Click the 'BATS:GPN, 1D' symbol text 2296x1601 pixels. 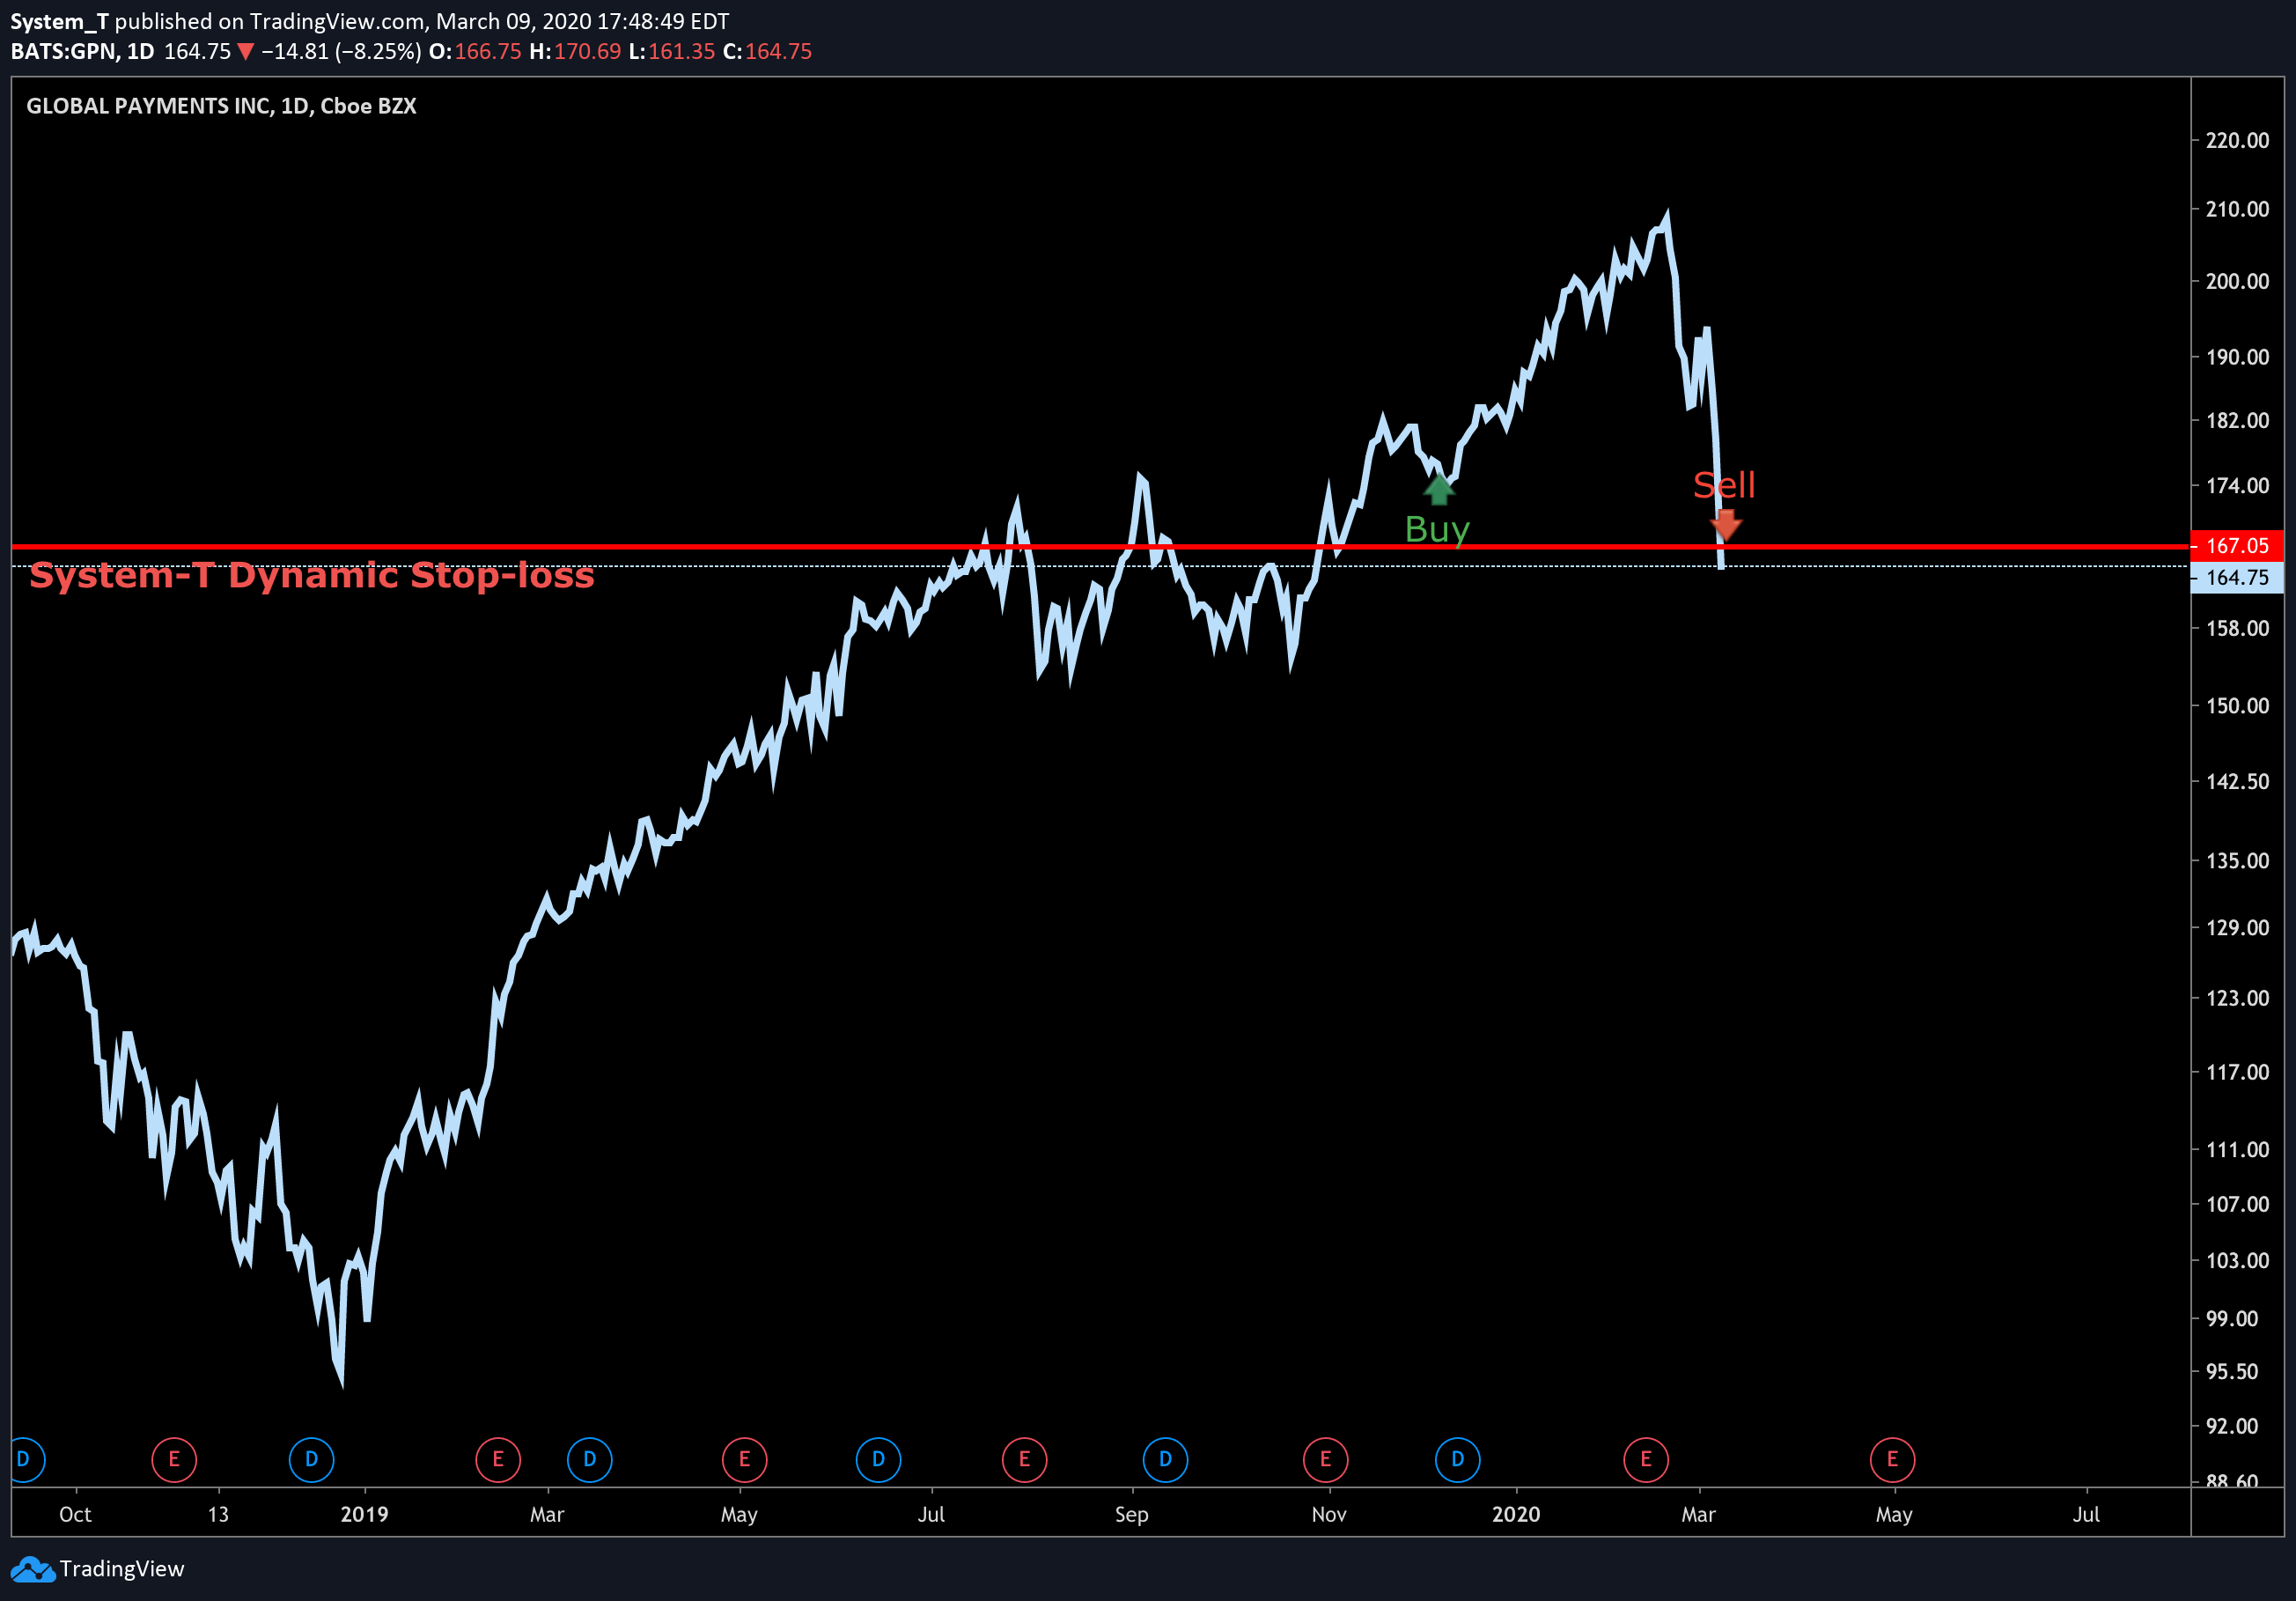[82, 52]
